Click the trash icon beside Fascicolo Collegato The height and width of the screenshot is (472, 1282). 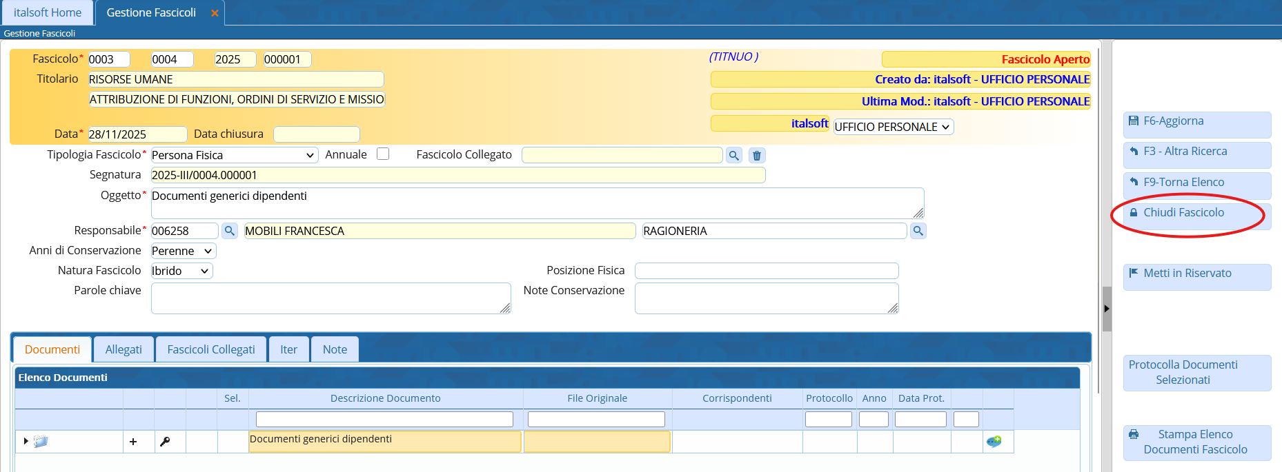pyautogui.click(x=757, y=156)
